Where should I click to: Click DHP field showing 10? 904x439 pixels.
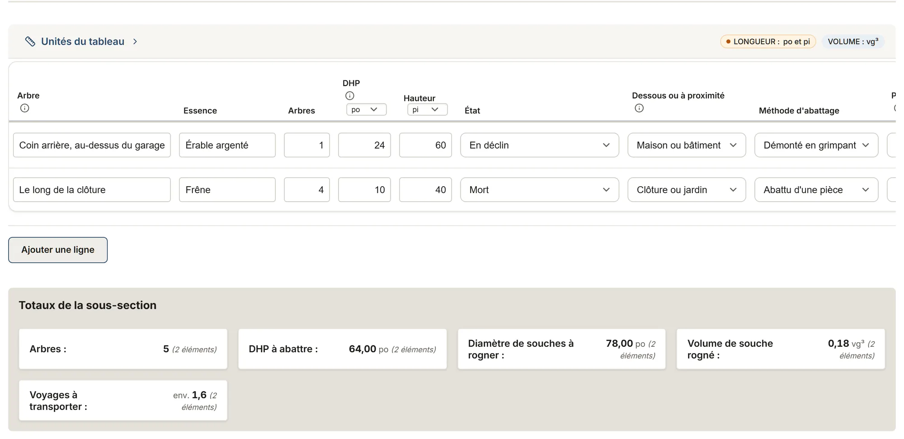tap(364, 190)
